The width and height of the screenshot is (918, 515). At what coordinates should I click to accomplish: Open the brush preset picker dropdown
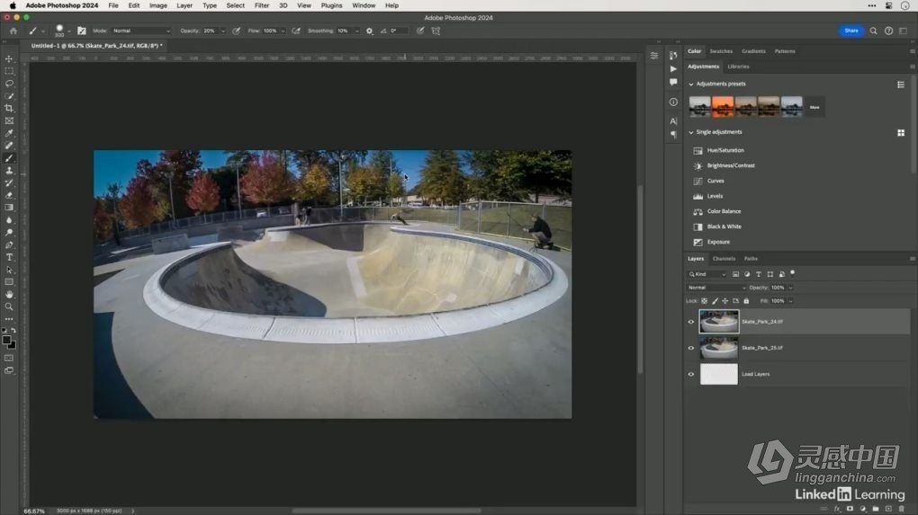[x=69, y=31]
